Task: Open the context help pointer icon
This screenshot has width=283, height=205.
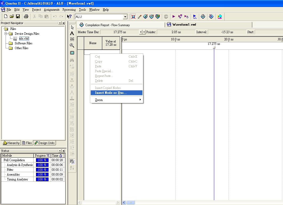Action: pos(69,17)
